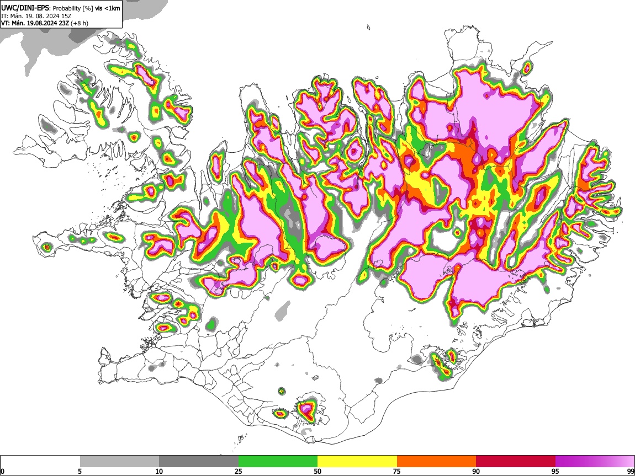Click the green 25-50% legend swatch
The image size is (635, 476).
click(x=278, y=462)
